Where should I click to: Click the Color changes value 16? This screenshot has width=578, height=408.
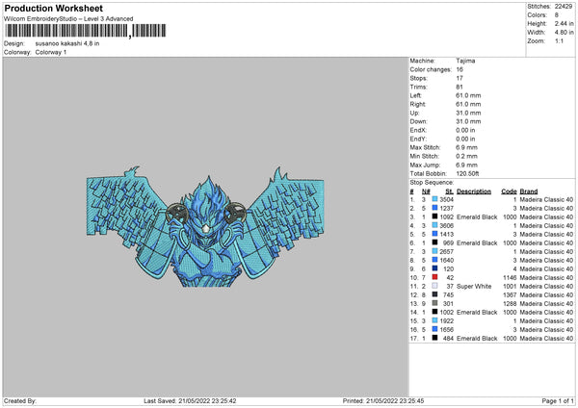point(460,69)
